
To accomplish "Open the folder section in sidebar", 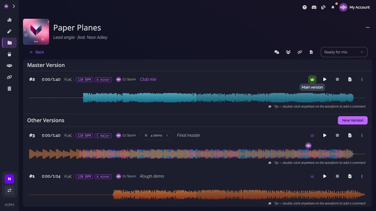I will click(9, 43).
